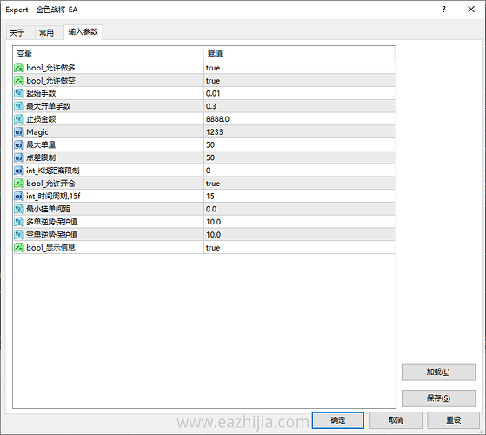The image size is (486, 435).
Task: Click the integer icon beside int_K线距离限制
Action: [19, 171]
